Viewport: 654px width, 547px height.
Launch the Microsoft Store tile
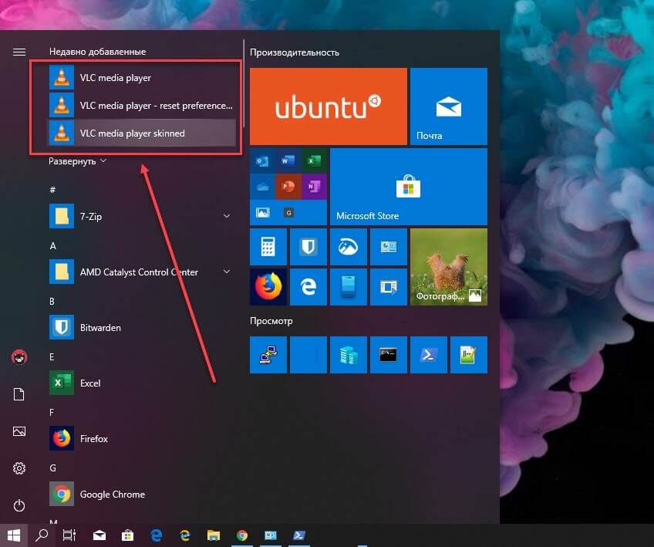[x=408, y=187]
